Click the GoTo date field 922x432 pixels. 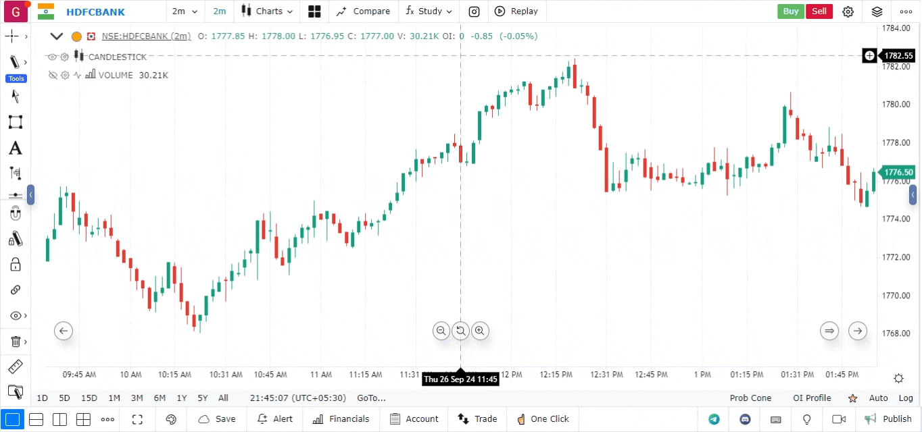[x=371, y=398]
